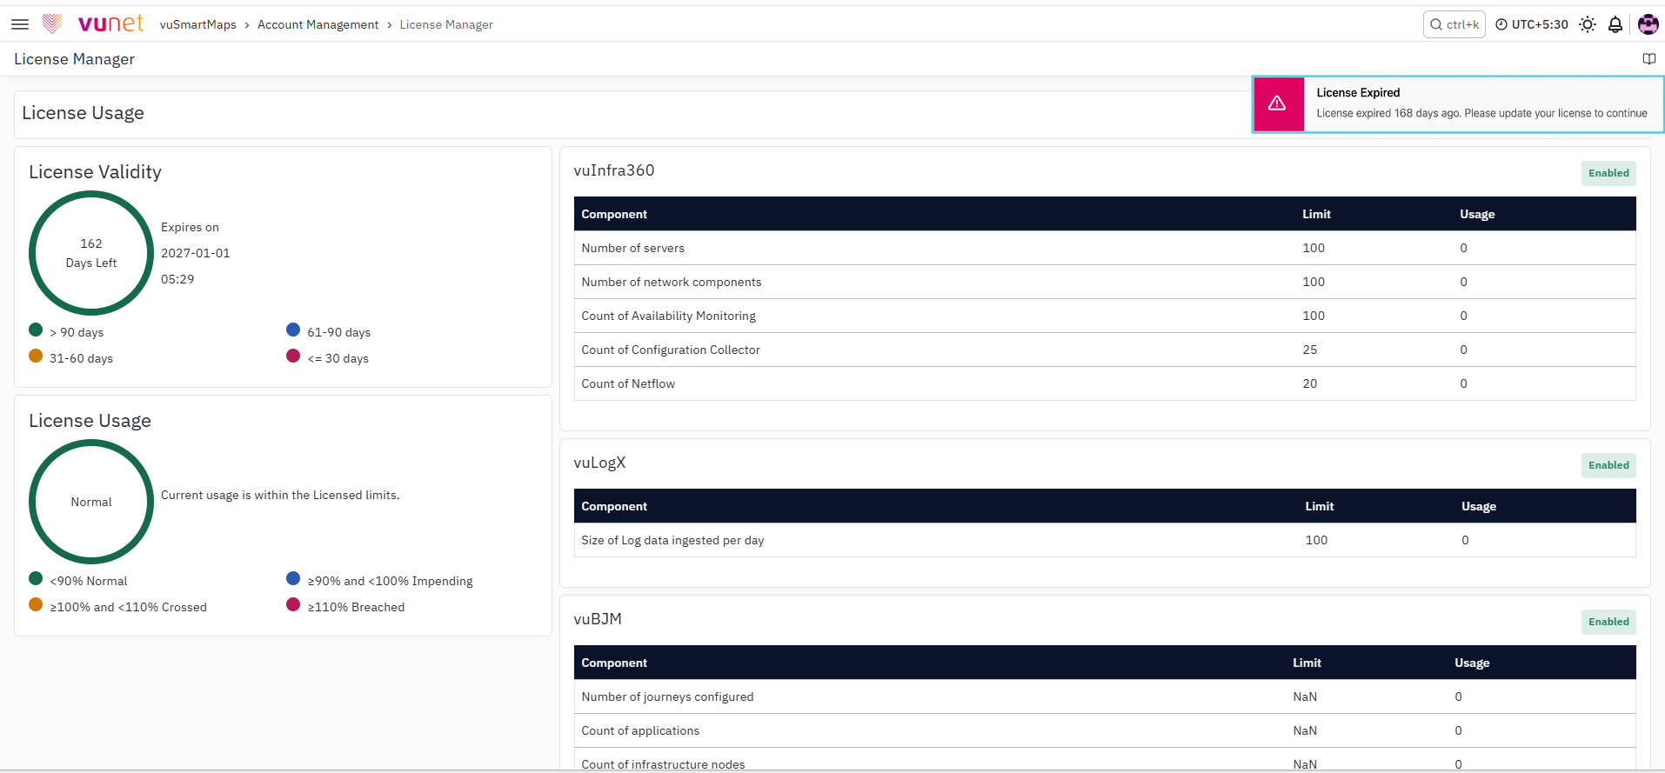Click the 162 Days Left gauge

pos(91,253)
